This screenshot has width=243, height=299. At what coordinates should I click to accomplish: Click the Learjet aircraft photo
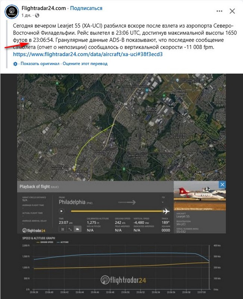[x=200, y=195]
